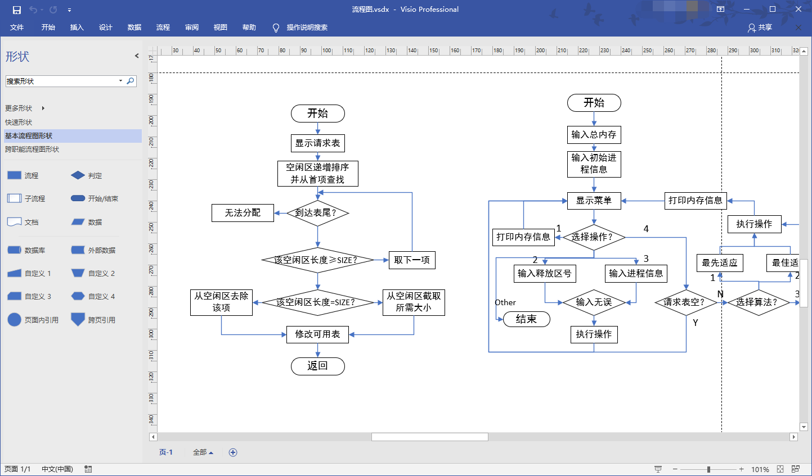This screenshot has height=476, width=812.
Task: Click the Save icon in title bar
Action: click(17, 10)
